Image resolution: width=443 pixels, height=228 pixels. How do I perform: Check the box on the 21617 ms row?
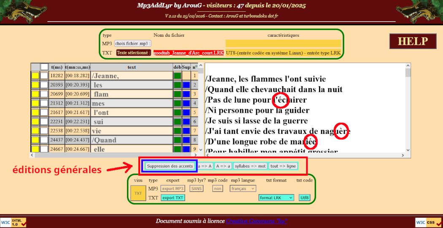pyautogui.click(x=44, y=113)
